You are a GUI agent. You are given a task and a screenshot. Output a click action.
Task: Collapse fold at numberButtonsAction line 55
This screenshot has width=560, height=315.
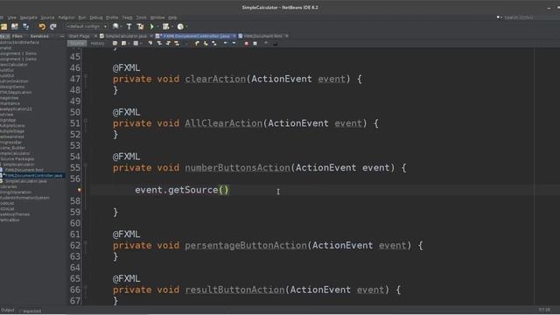click(86, 165)
